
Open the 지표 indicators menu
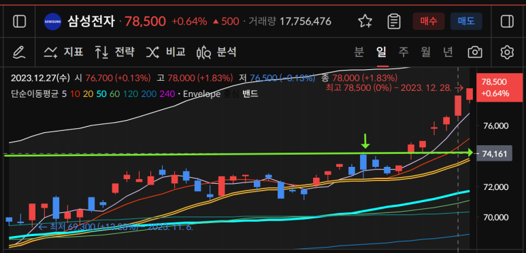pyautogui.click(x=63, y=52)
